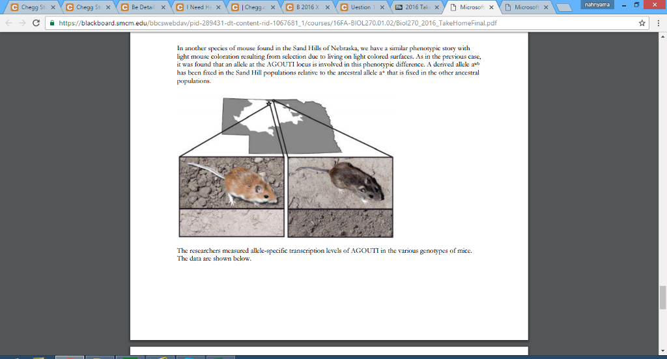Image resolution: width=667 pixels, height=359 pixels.
Task: Click the dark brown mouse photo
Action: pos(340,183)
